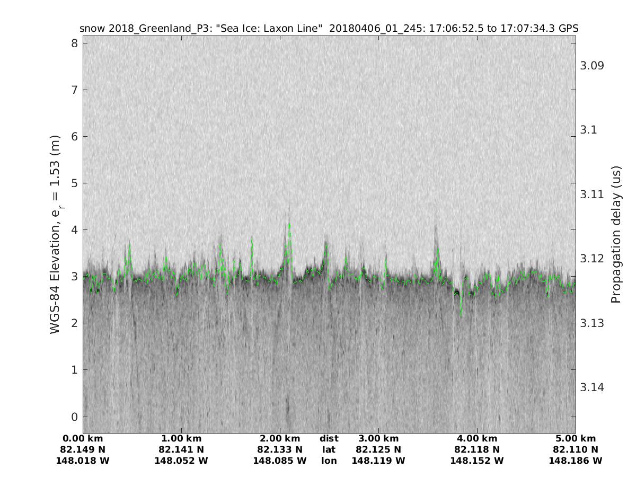
Task: Select the 5 tick label on elevation axis
Action: tap(74, 183)
